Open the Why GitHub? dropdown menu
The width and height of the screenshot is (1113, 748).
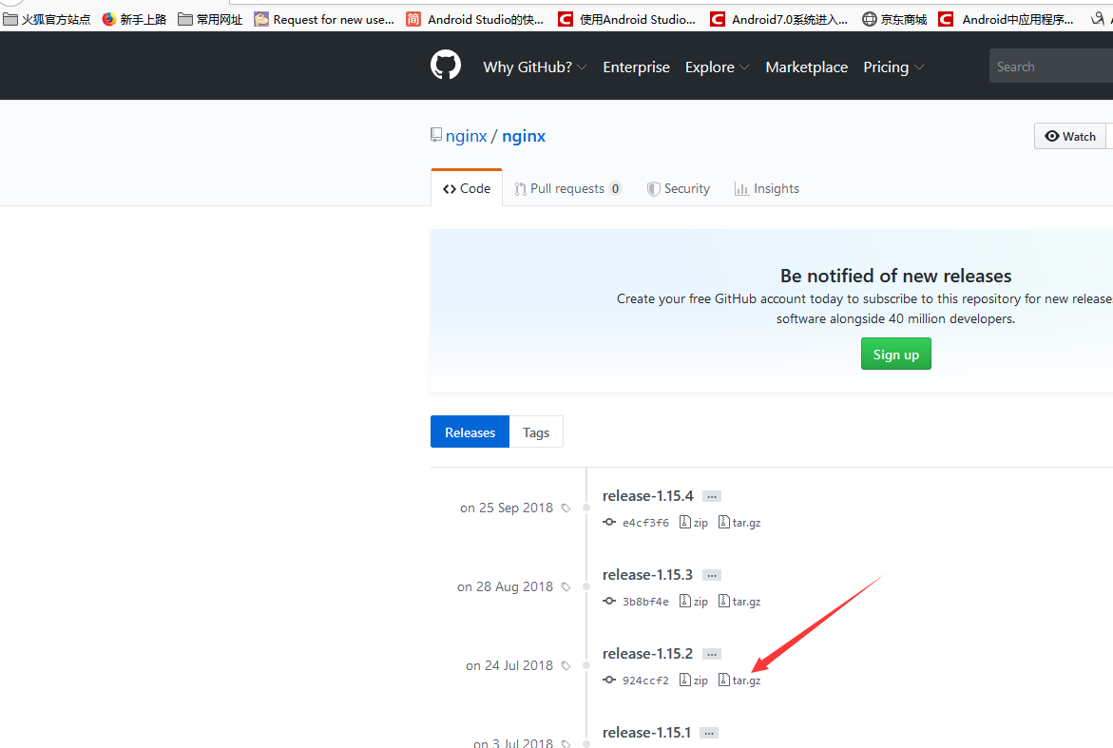(534, 67)
